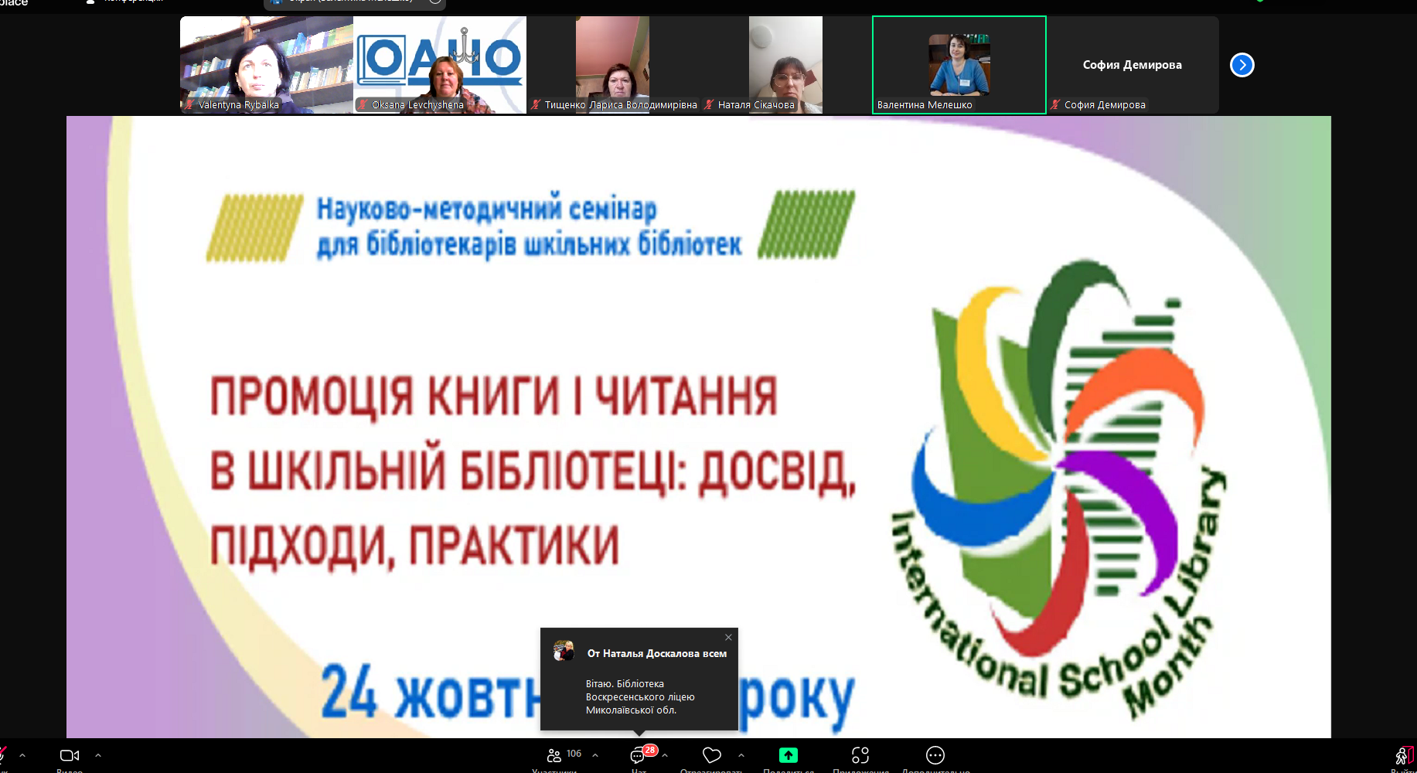The image size is (1417, 773).
Task: Click the participant count 106
Action: coord(574,754)
